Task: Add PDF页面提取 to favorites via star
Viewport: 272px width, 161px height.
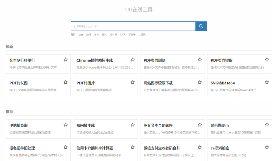Action: point(267,60)
